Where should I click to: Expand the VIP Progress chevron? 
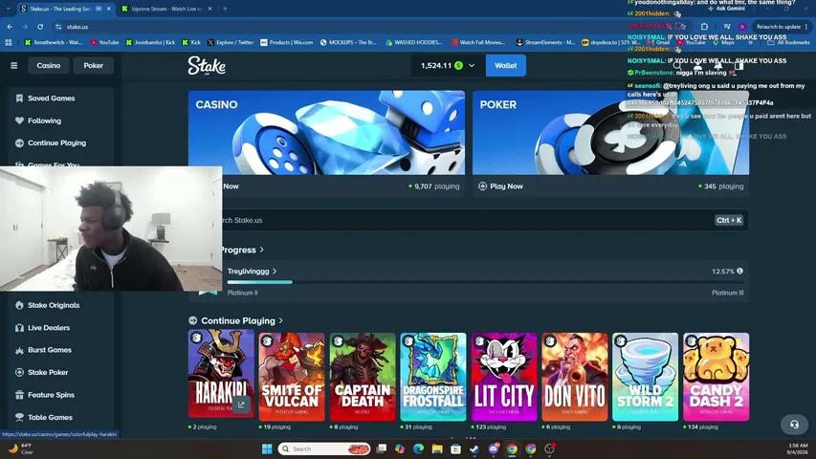pos(262,250)
